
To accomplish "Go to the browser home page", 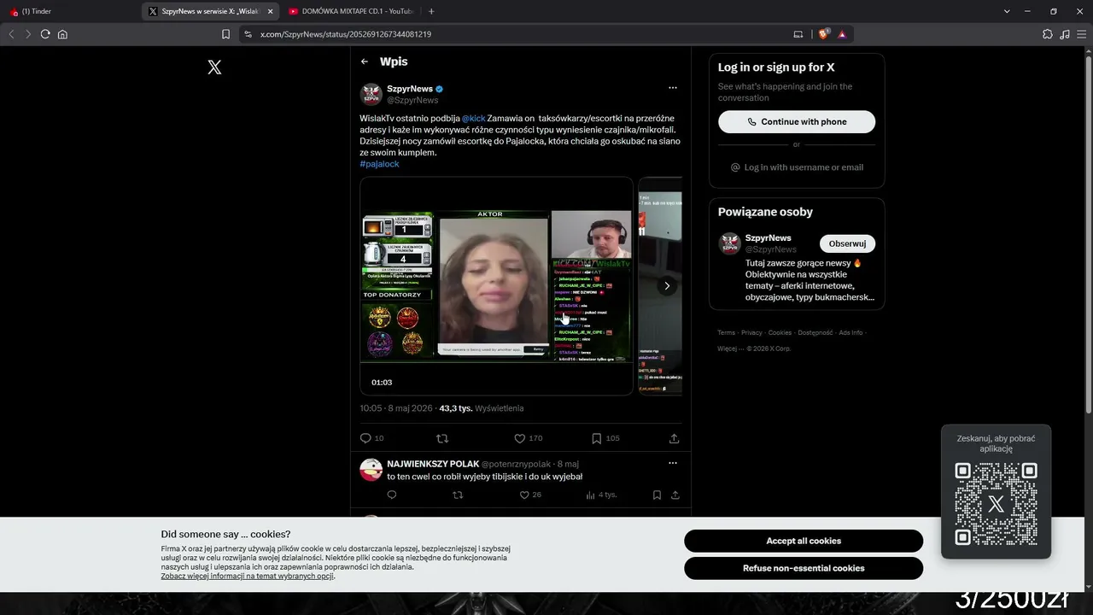I will (62, 34).
